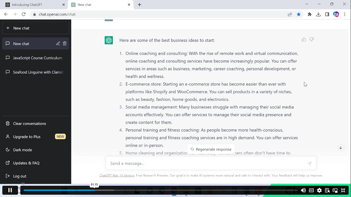Toggle Dark mode in the sidebar
The width and height of the screenshot is (351, 197).
pos(23,150)
